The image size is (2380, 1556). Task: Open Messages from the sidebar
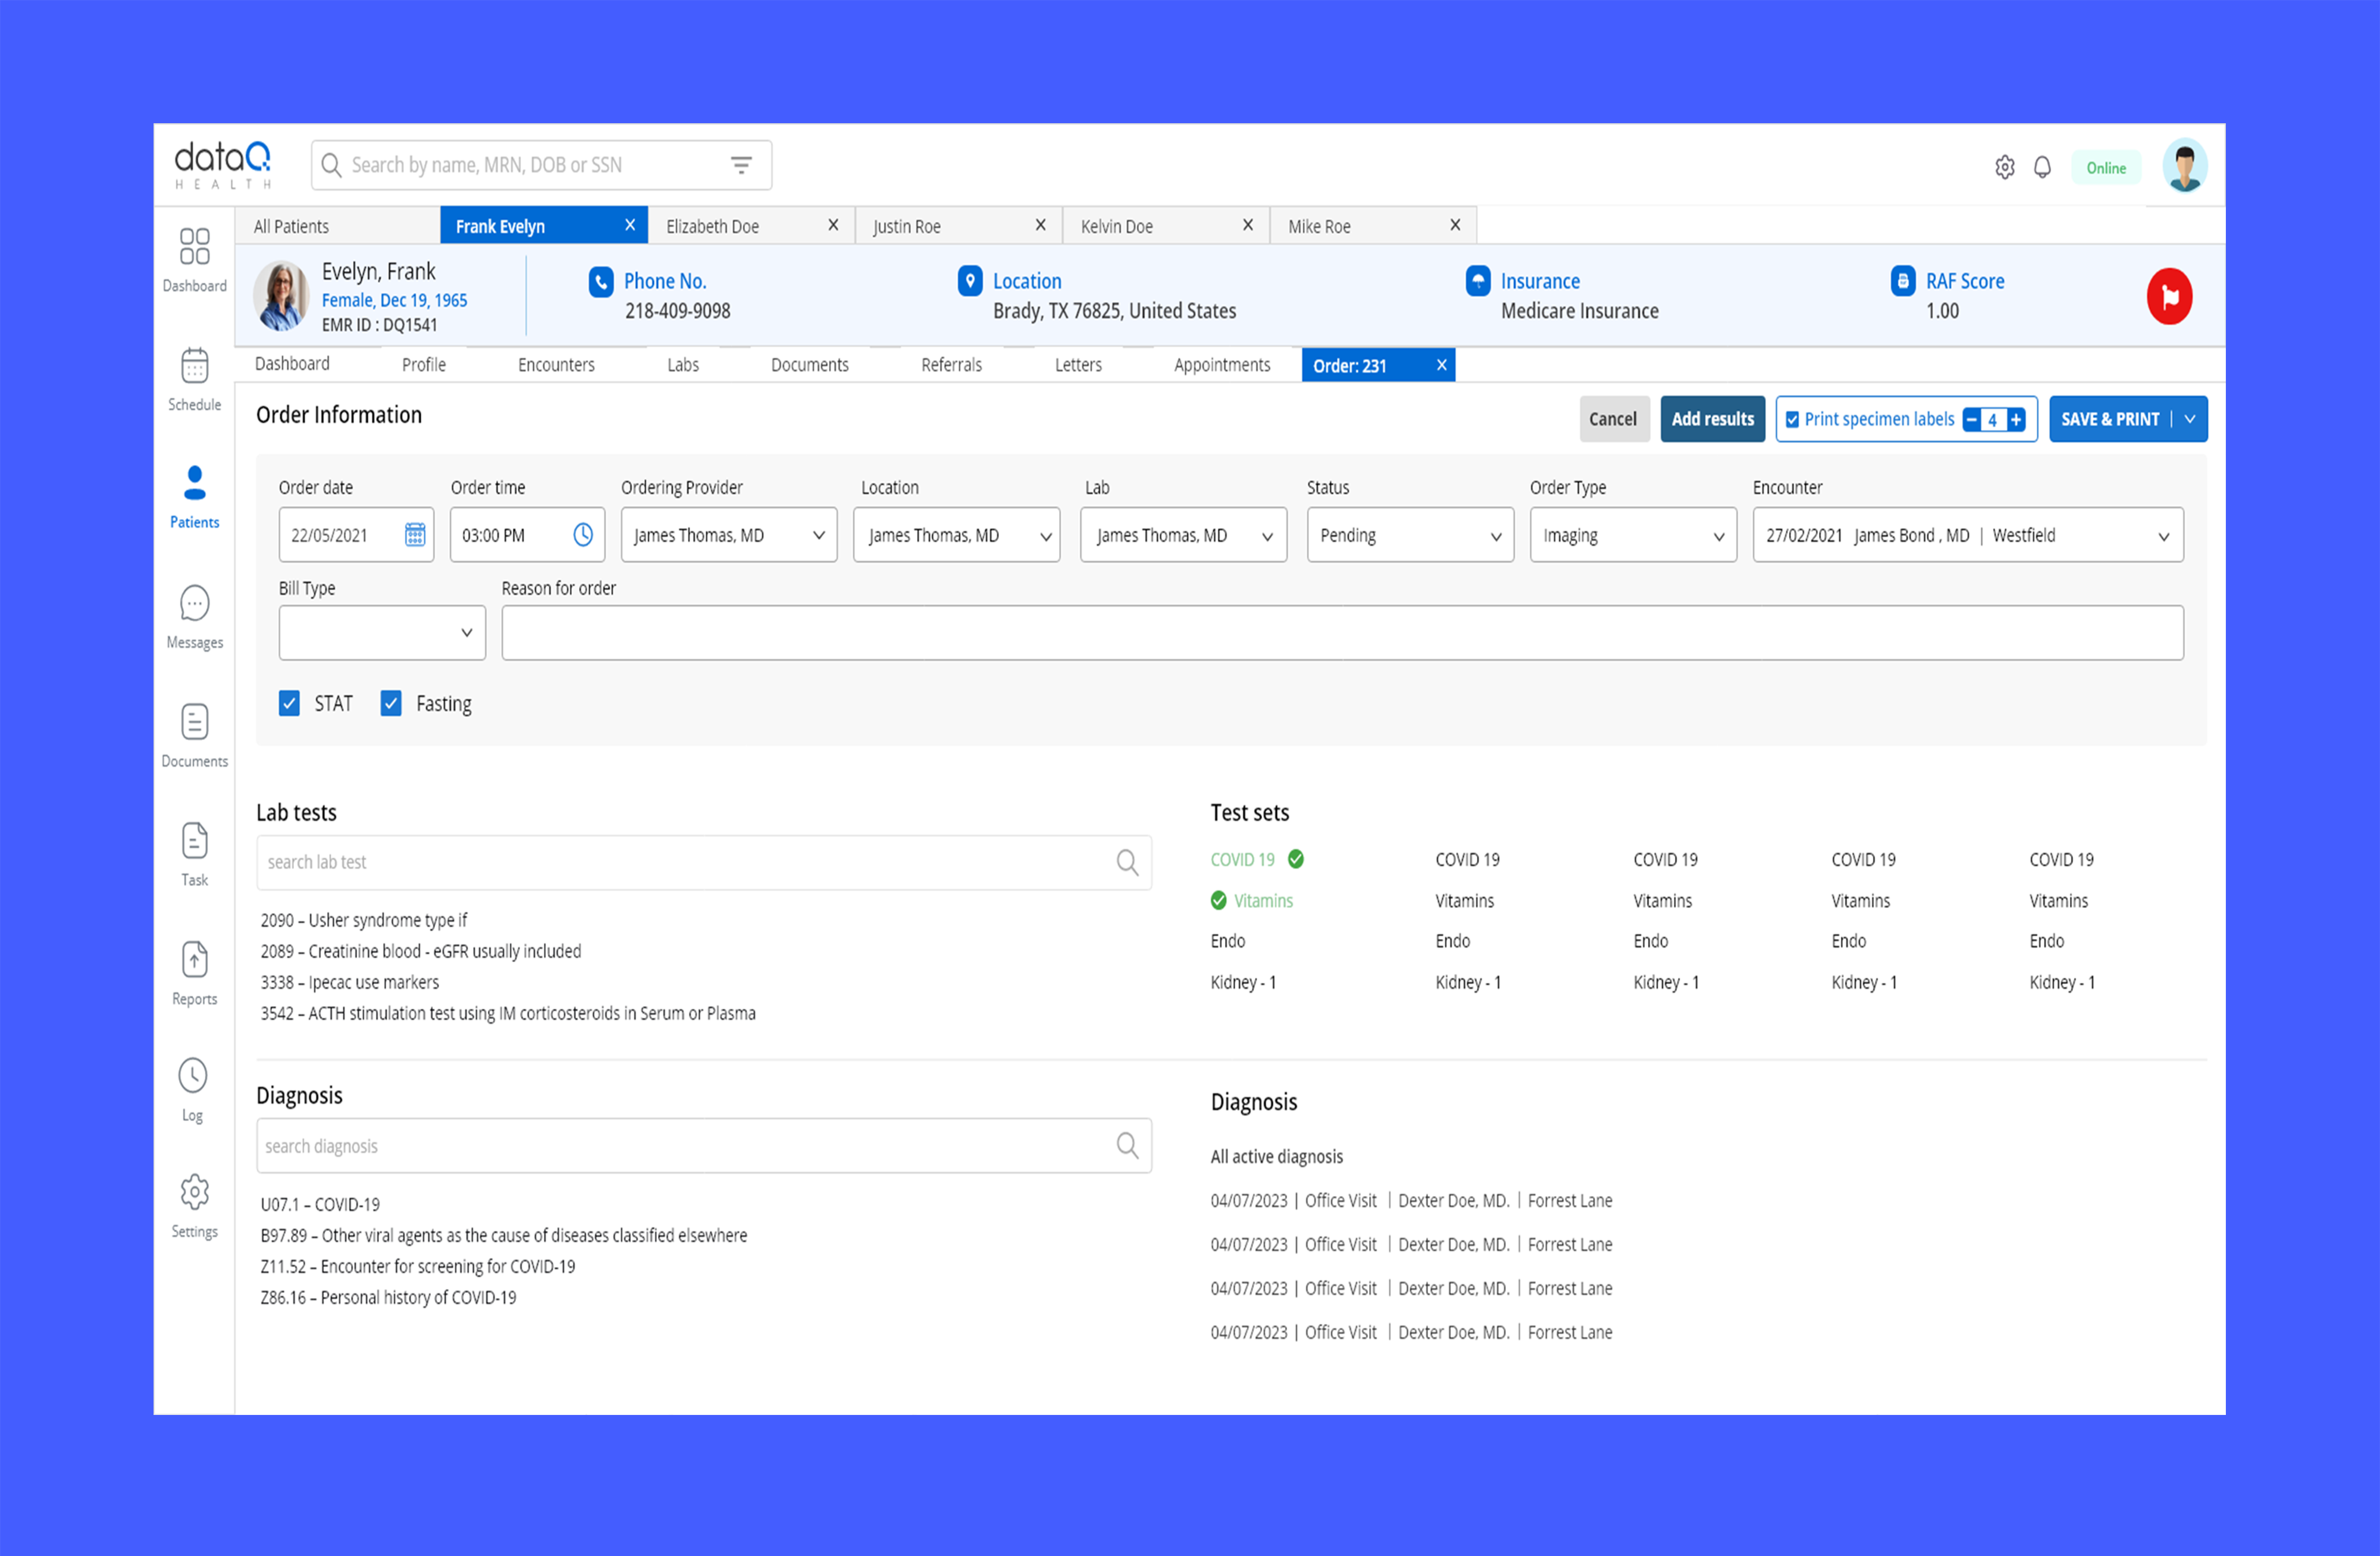point(194,604)
